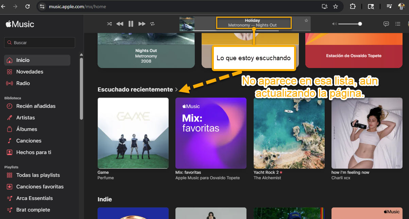This screenshot has width=409, height=219.
Task: Toggle shuffle playback
Action: pos(109,24)
